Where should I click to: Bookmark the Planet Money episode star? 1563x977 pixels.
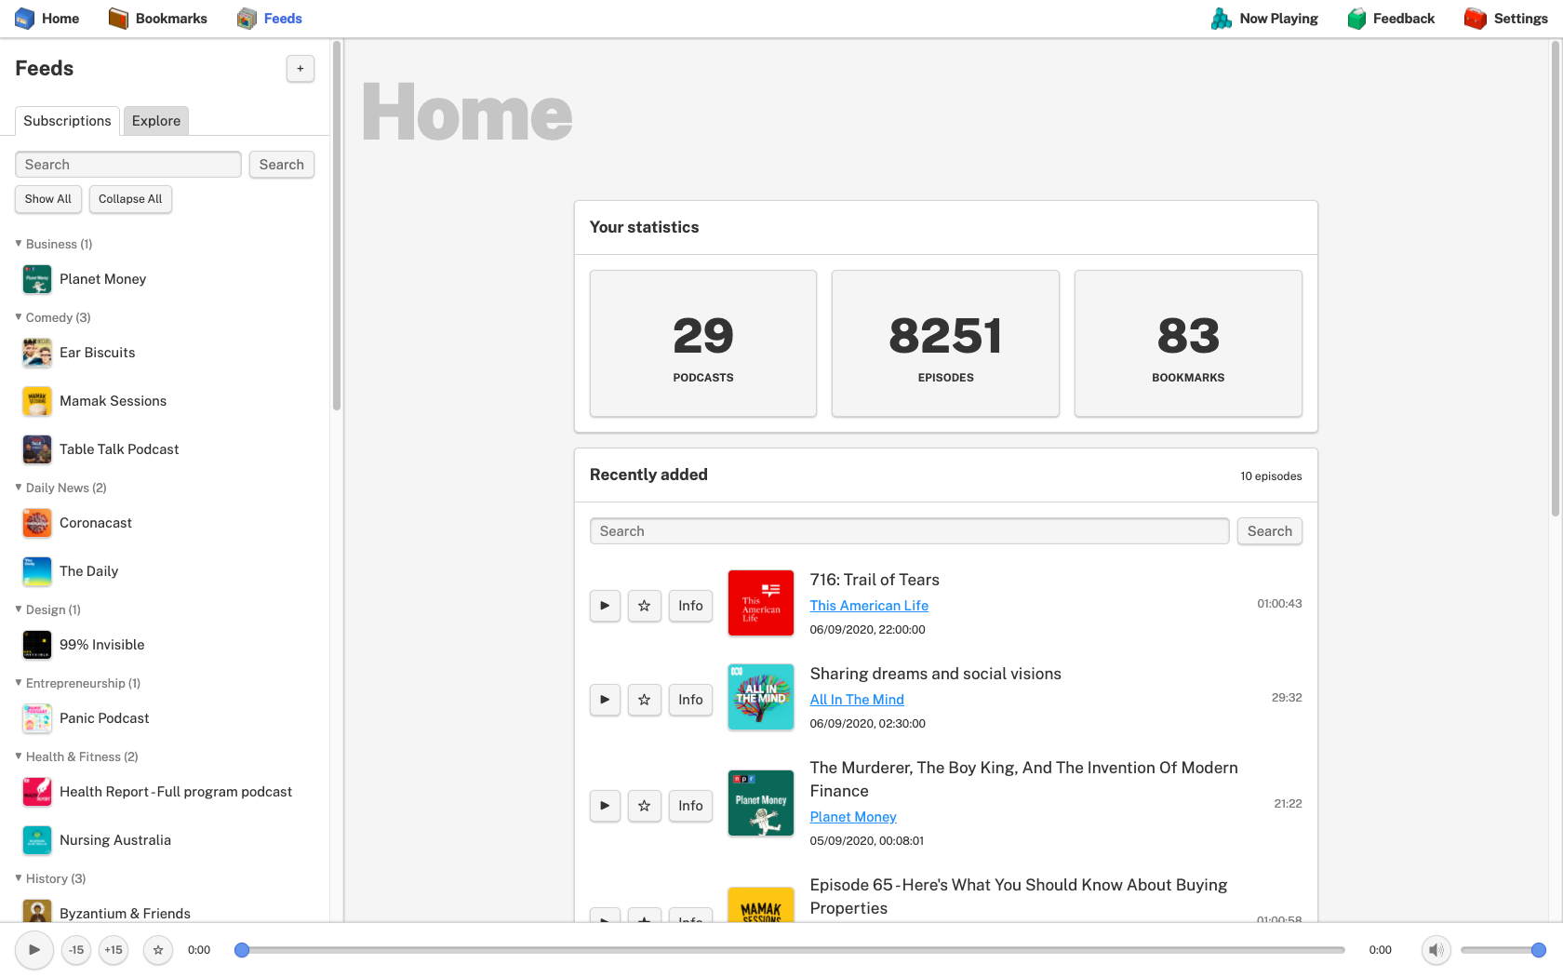644,806
